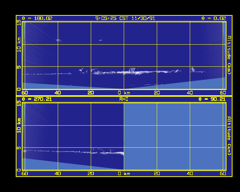The height and width of the screenshot is (192, 240).
Task: Select top panel's Altitude (km) axis title
Action: click(229, 55)
